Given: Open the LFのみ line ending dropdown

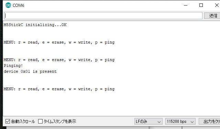Looking at the screenshot, I should [x=148, y=121].
